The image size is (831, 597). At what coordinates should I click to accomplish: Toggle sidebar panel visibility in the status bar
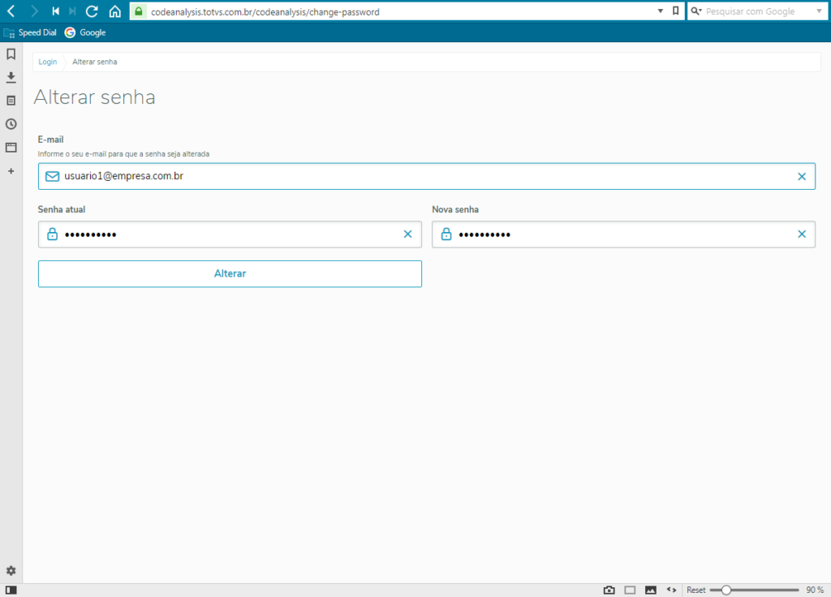click(x=11, y=590)
